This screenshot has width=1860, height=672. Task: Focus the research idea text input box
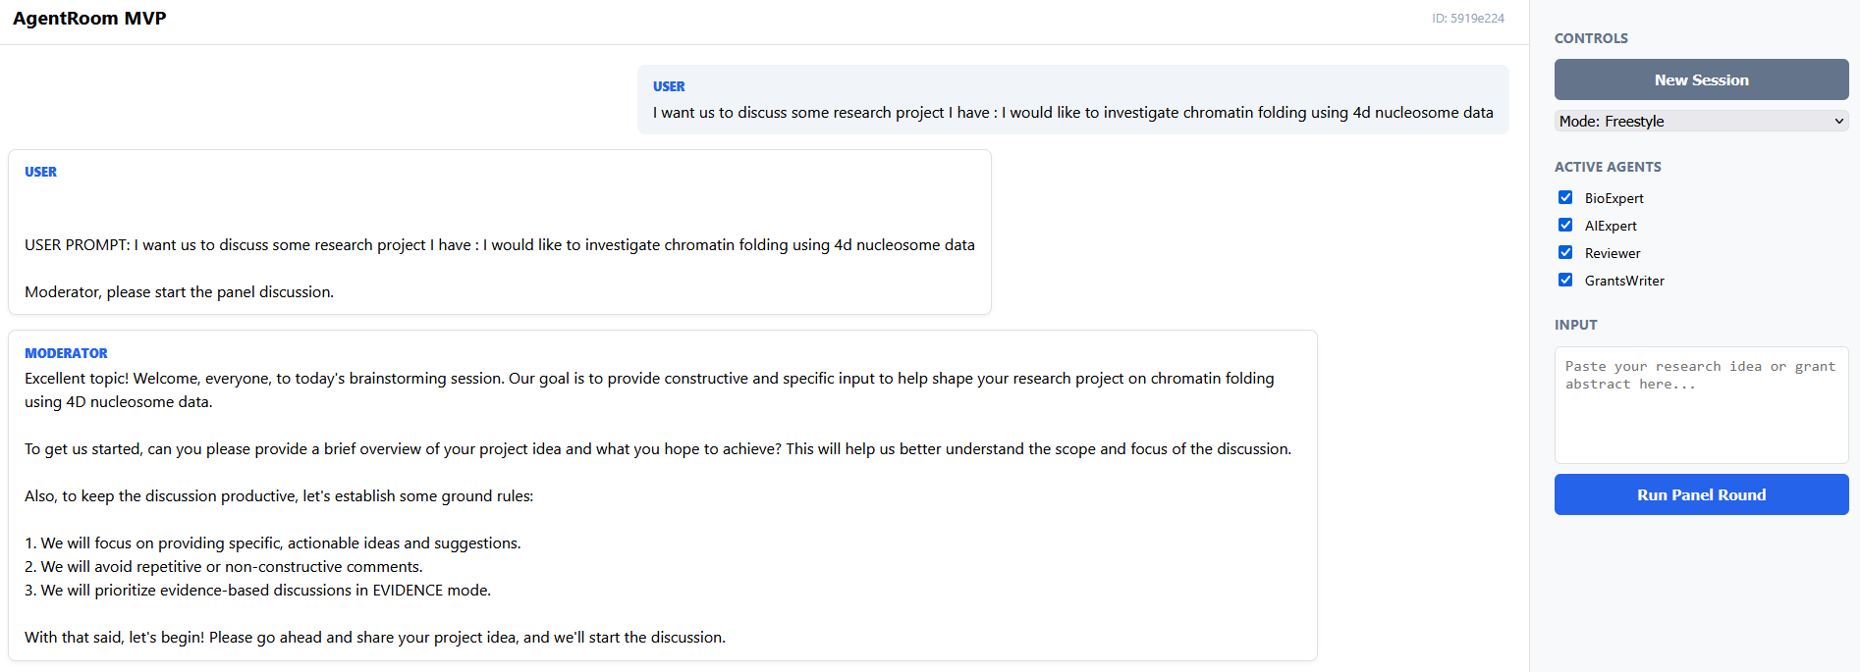click(1701, 404)
